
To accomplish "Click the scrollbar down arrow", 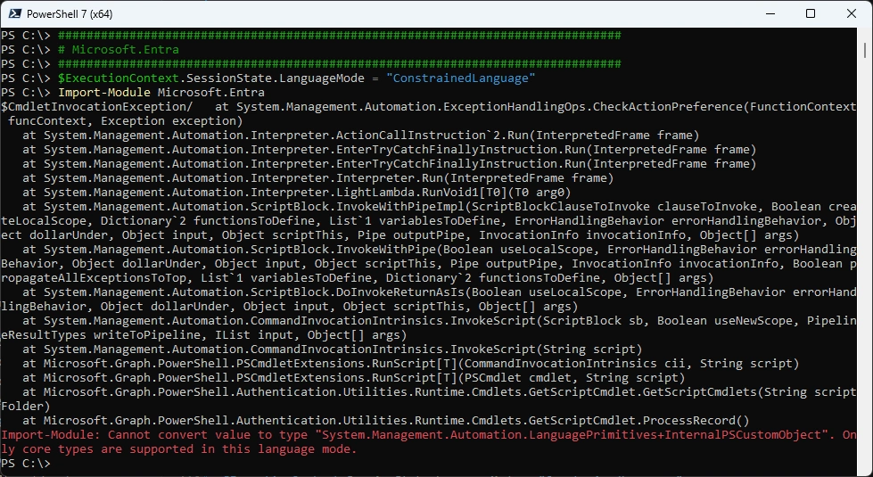I will [x=865, y=469].
